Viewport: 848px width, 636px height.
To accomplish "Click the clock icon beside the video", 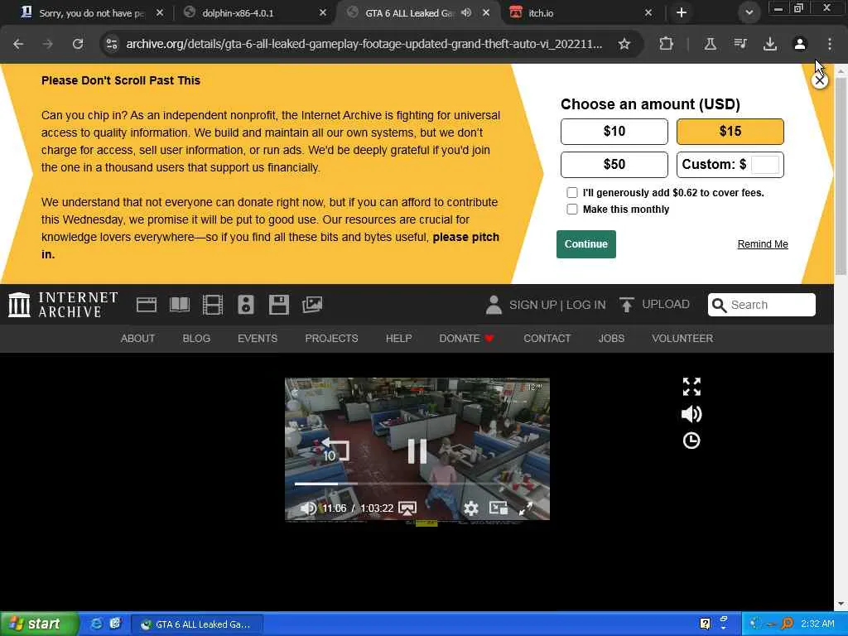I will point(691,441).
